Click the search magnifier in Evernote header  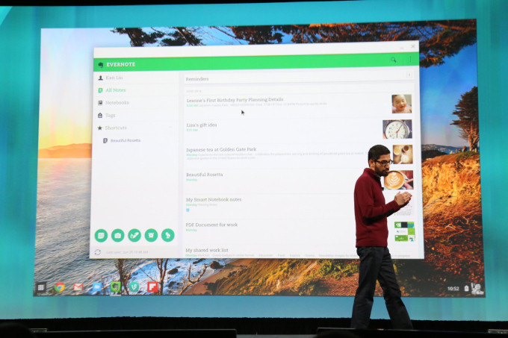[x=394, y=60]
